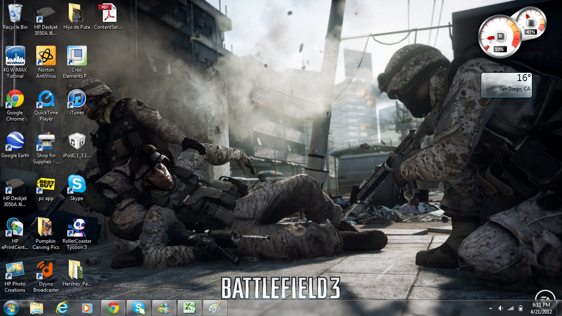Launch Internet Explorer from the taskbar
562x316 pixels.
point(62,308)
